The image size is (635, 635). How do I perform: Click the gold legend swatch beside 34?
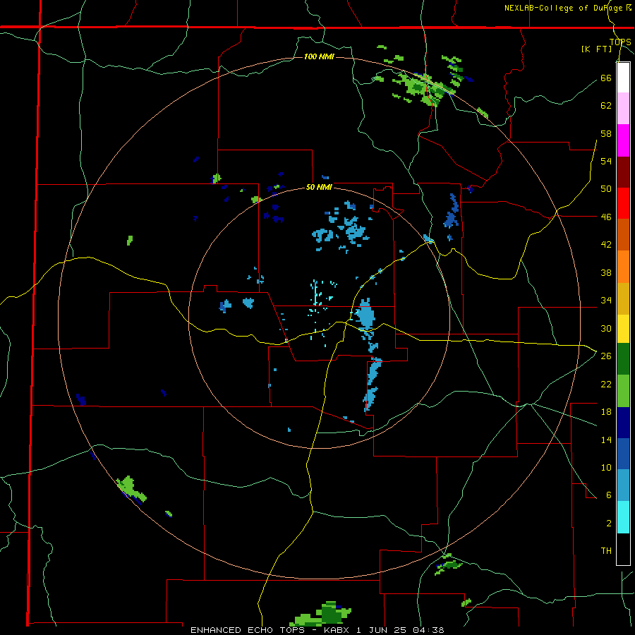click(x=623, y=298)
